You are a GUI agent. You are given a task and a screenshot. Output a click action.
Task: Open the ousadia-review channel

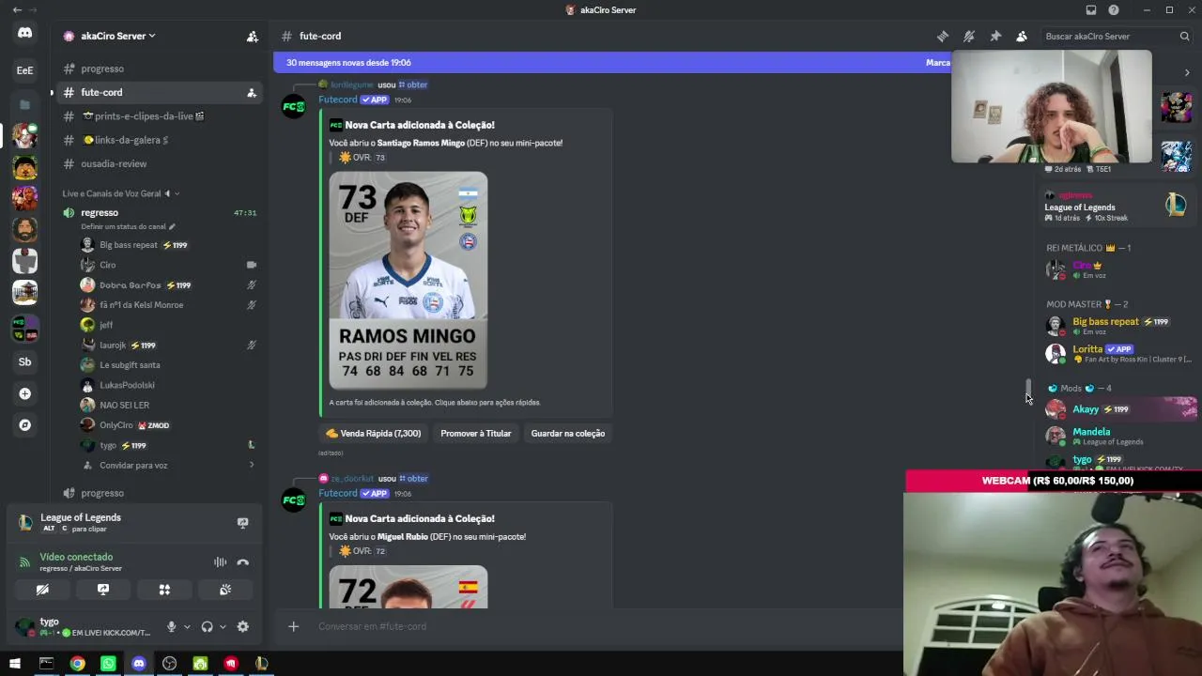(157, 164)
